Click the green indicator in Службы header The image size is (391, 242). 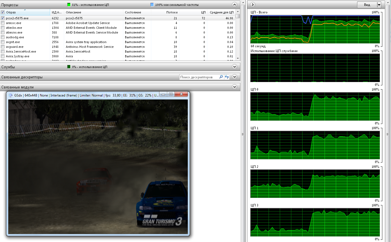[69, 67]
